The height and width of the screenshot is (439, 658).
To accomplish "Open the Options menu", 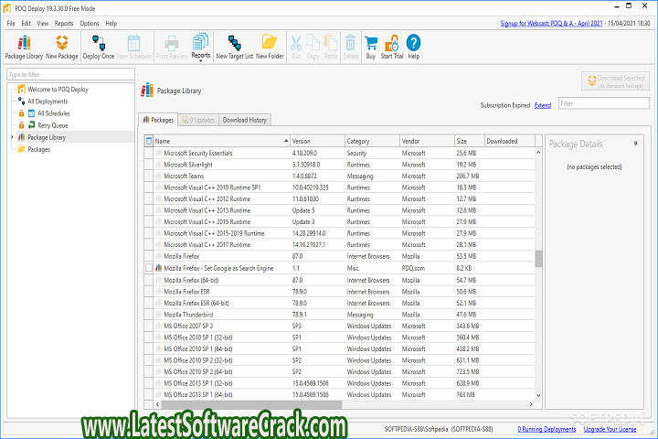I will 90,23.
